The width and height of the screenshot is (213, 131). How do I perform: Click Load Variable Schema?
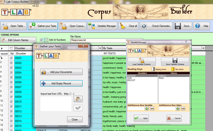tap(142, 62)
